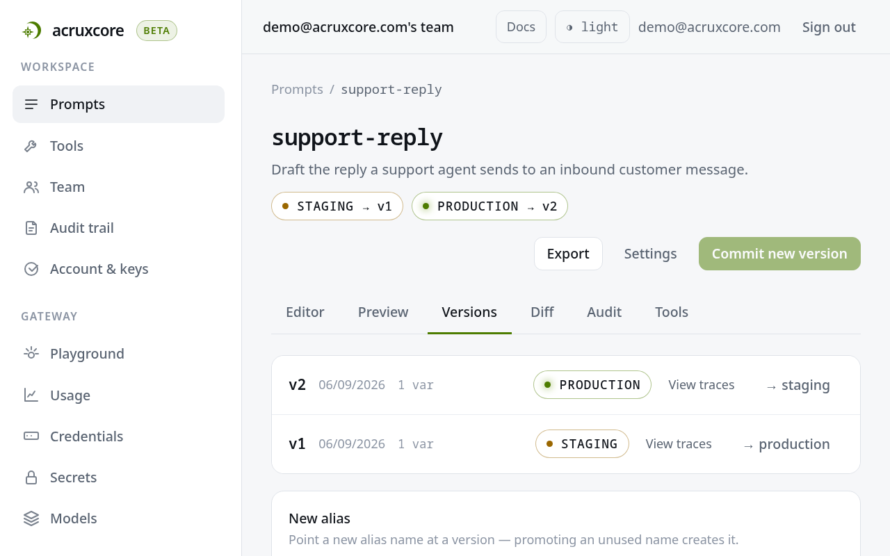The height and width of the screenshot is (556, 890).
Task: Open the Tools tab in prompt view
Action: [x=672, y=312]
